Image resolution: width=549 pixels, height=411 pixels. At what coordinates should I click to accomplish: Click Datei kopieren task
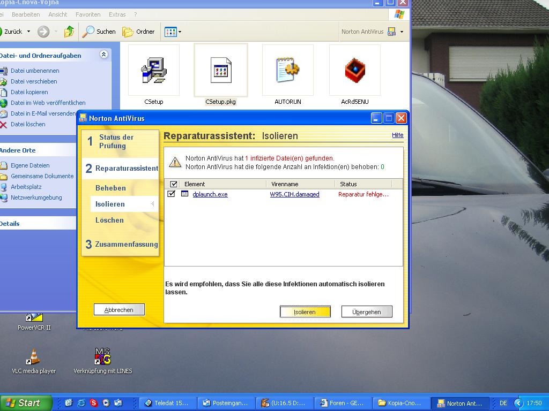pos(29,92)
